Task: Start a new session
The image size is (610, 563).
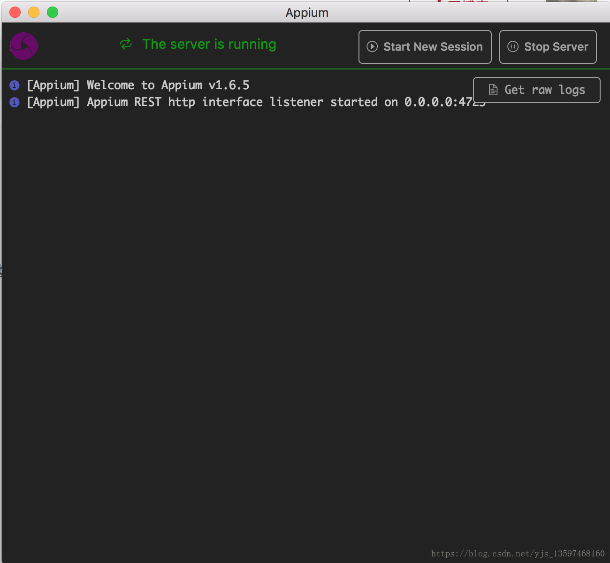Action: 425,47
